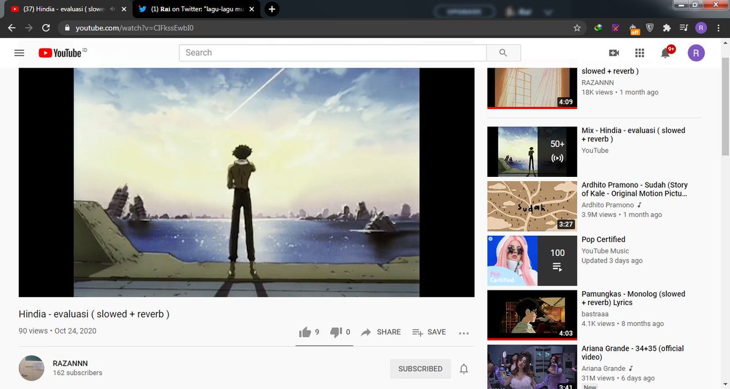Click the channel name 'bastraaa'

596,314
